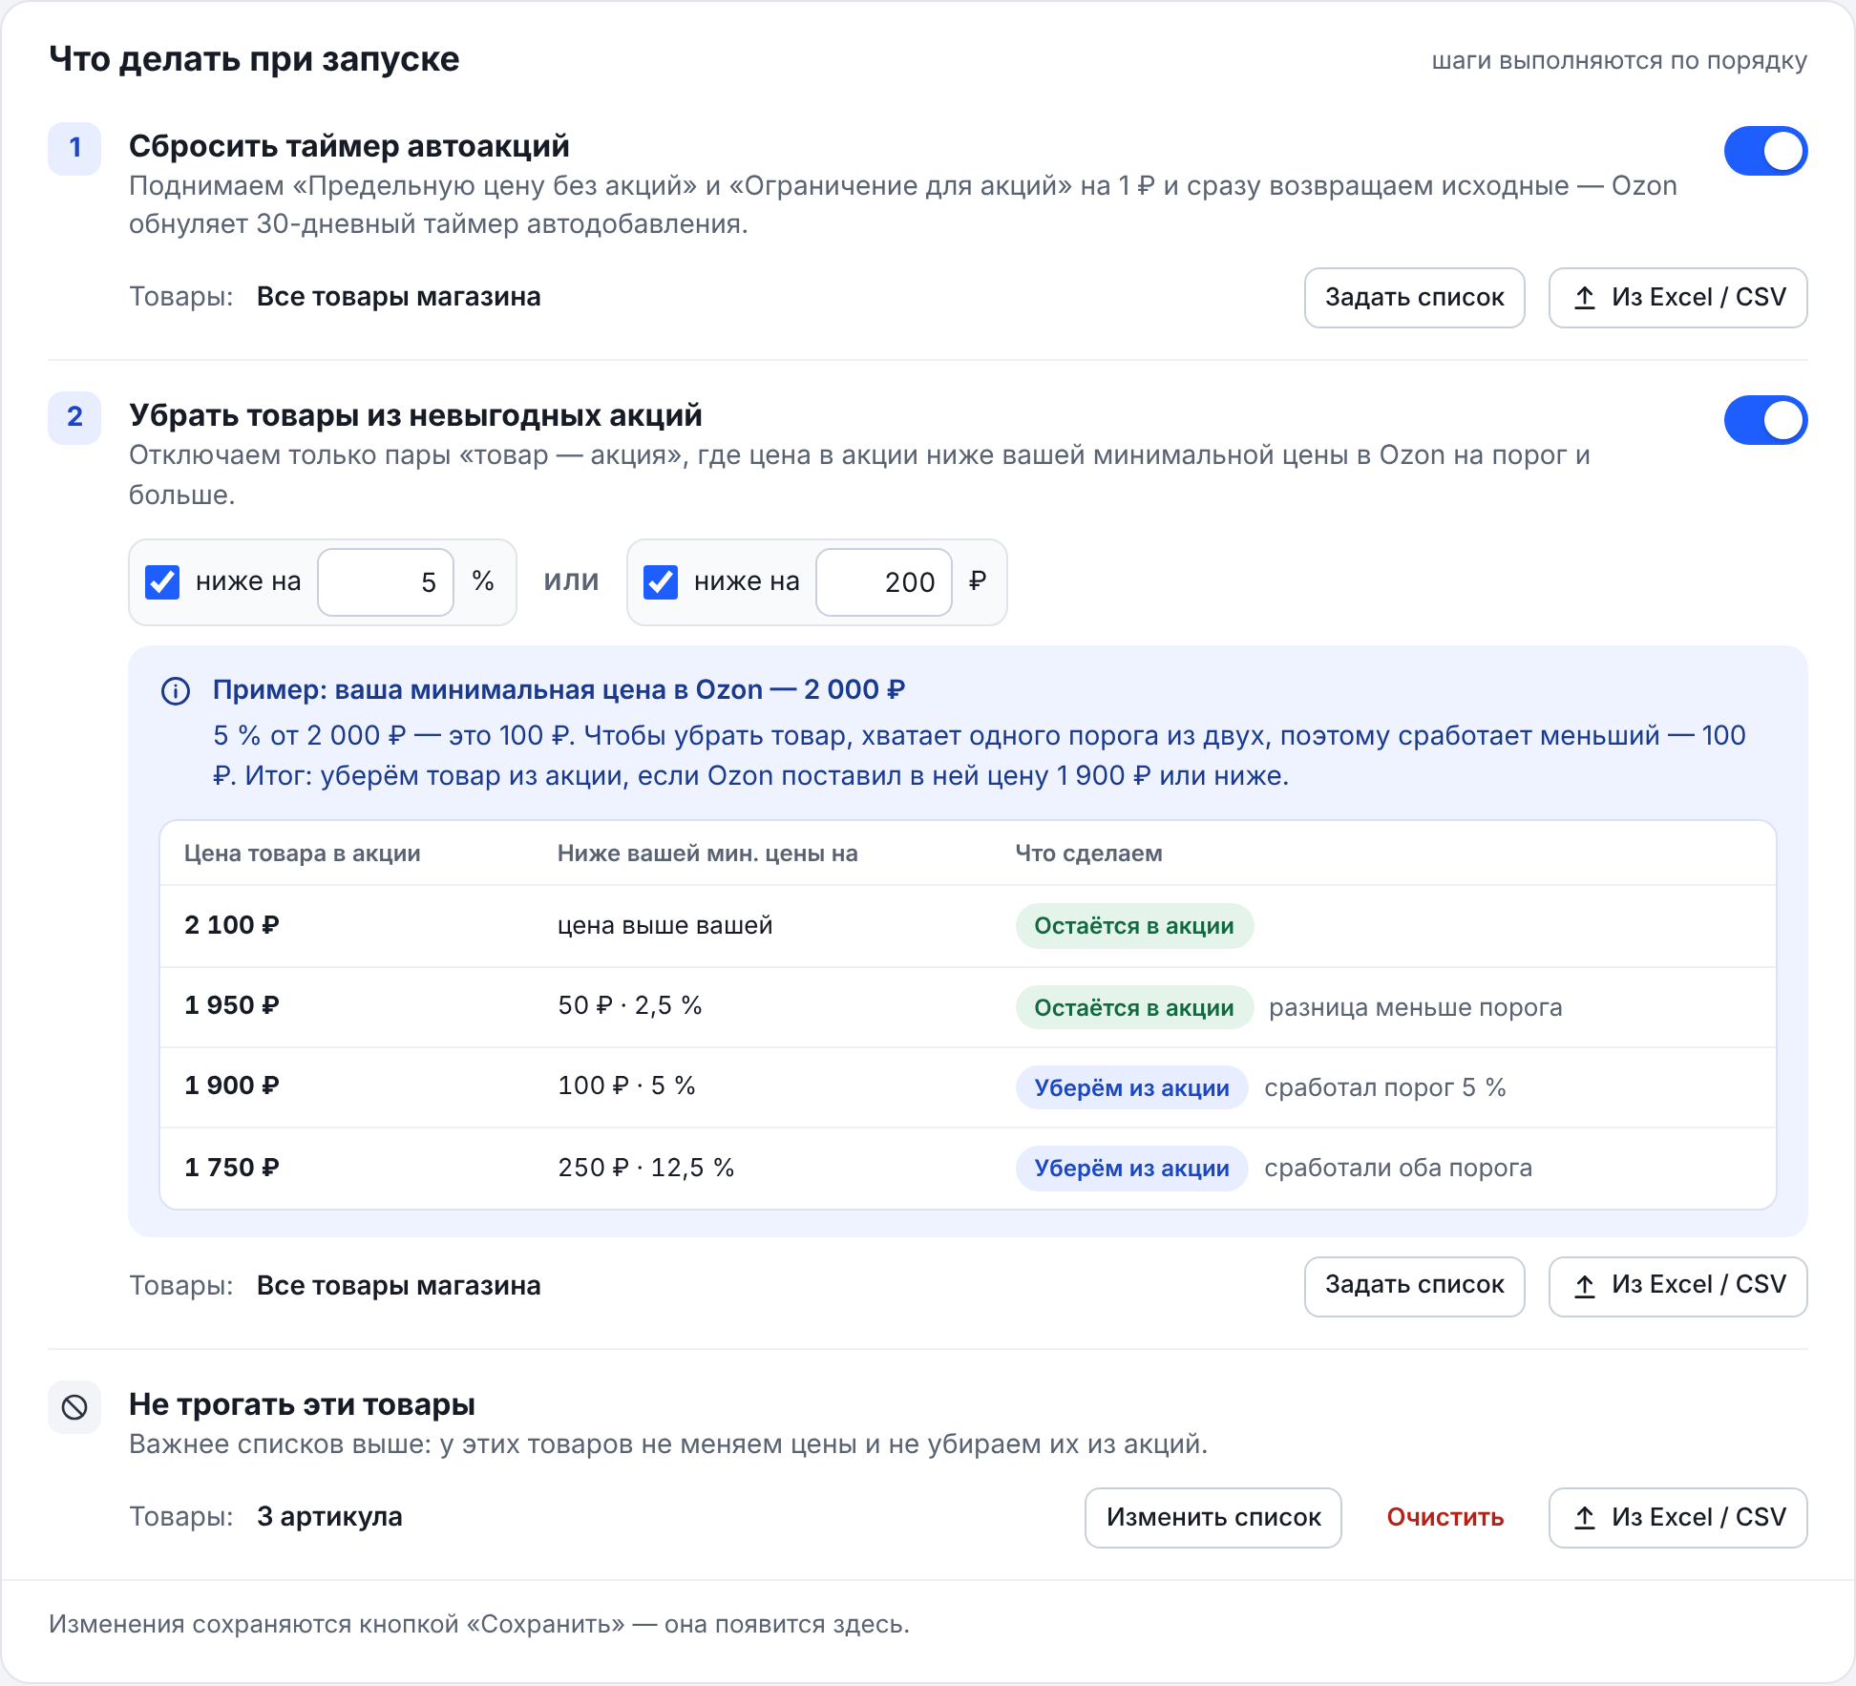Click the «цена выше вашей» cell
Viewport: 1856px width, 1686px height.
tap(665, 925)
